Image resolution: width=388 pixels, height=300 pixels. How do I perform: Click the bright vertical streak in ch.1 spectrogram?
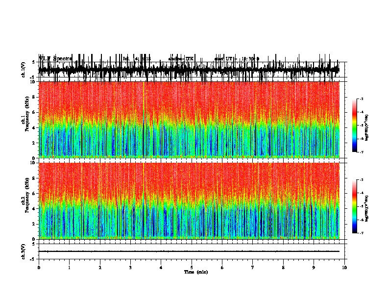[143, 120]
